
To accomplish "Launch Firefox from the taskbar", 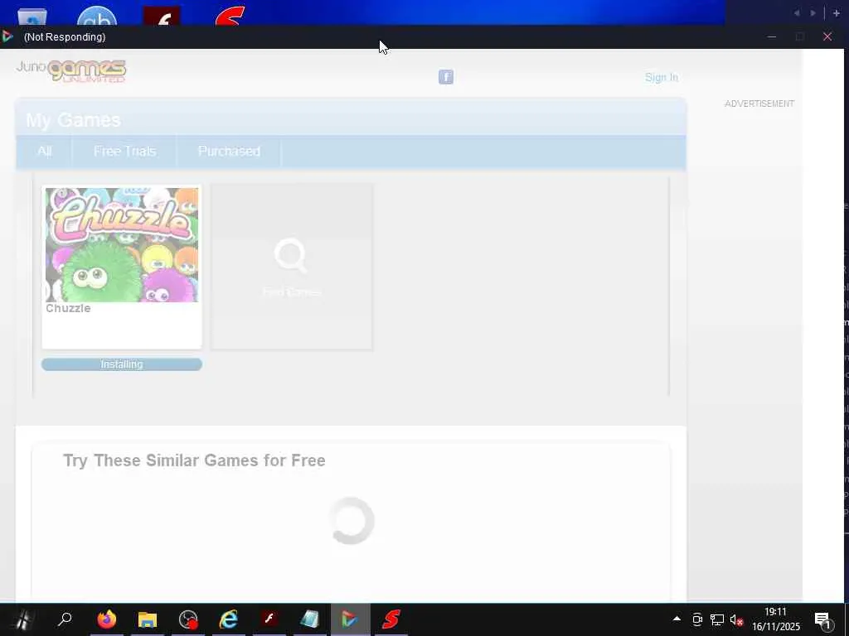I will (106, 619).
